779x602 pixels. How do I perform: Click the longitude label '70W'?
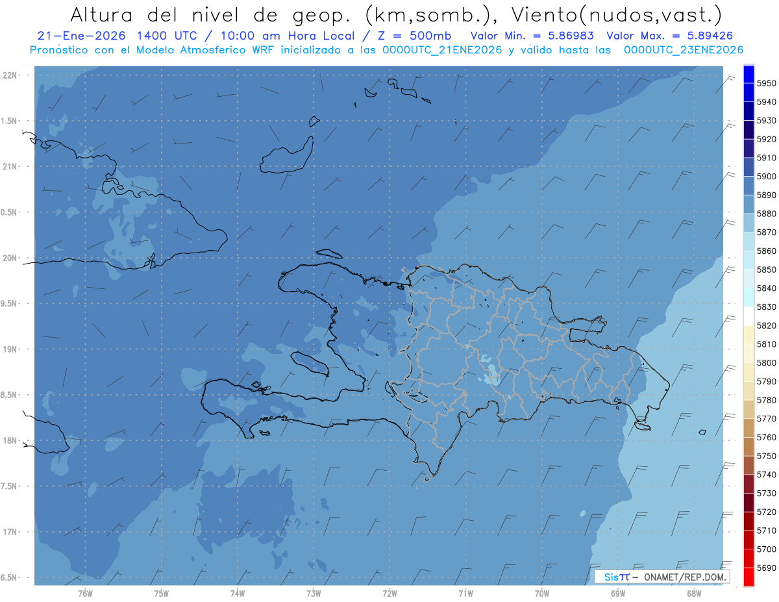coord(542,593)
